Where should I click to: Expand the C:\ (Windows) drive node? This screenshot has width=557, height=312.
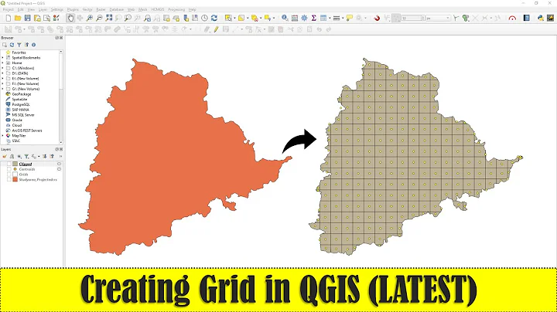coord(3,68)
